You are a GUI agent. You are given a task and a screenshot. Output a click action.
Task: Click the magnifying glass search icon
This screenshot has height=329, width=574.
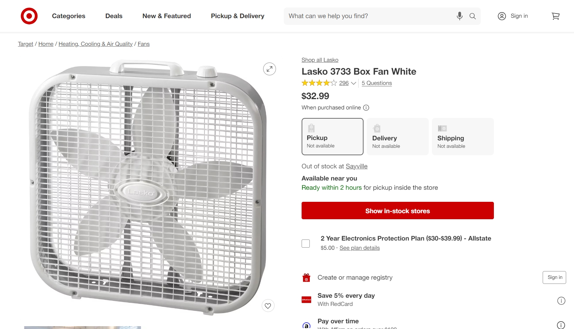(x=473, y=16)
